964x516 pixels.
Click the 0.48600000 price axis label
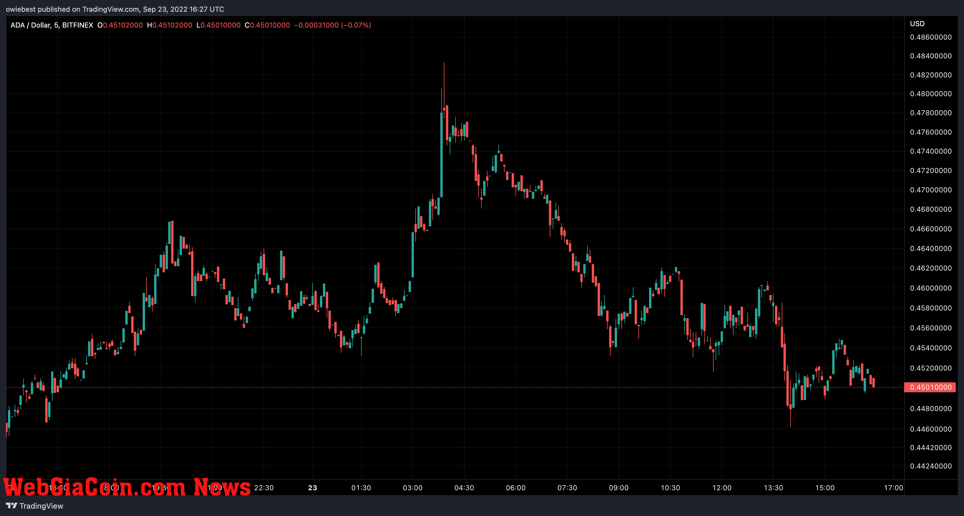coord(931,37)
